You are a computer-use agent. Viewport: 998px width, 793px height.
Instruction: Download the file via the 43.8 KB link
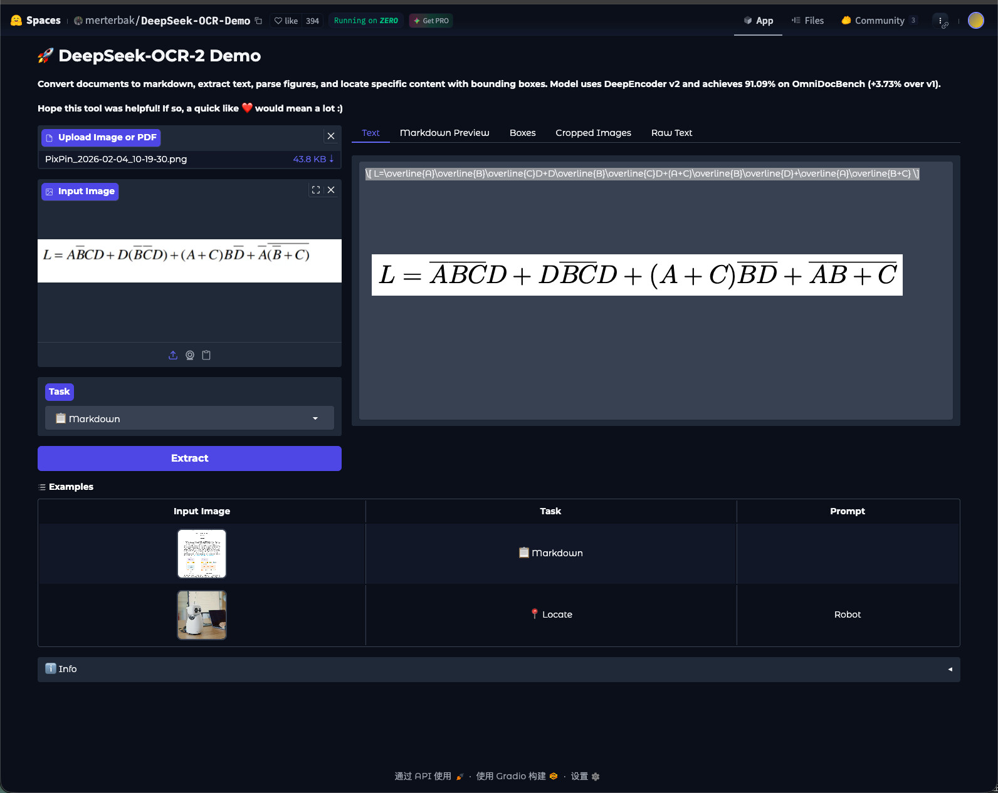click(313, 159)
